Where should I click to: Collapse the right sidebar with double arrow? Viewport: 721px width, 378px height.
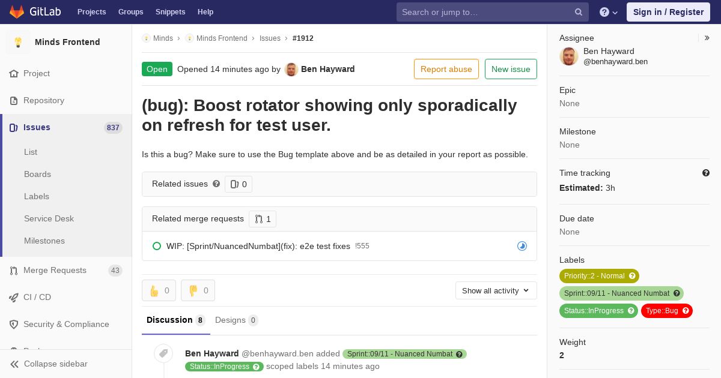tap(707, 38)
